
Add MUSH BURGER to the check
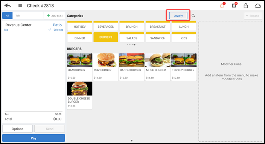pyautogui.click(x=158, y=67)
